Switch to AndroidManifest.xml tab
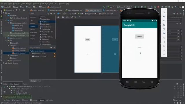This screenshot has height=104, width=185. point(74,10)
